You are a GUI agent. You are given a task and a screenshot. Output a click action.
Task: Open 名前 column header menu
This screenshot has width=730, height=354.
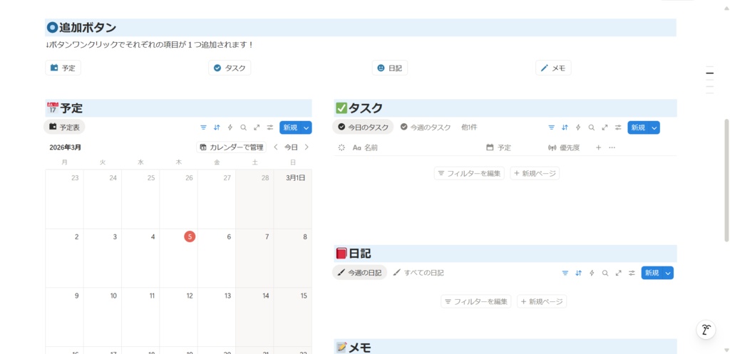[365, 147]
